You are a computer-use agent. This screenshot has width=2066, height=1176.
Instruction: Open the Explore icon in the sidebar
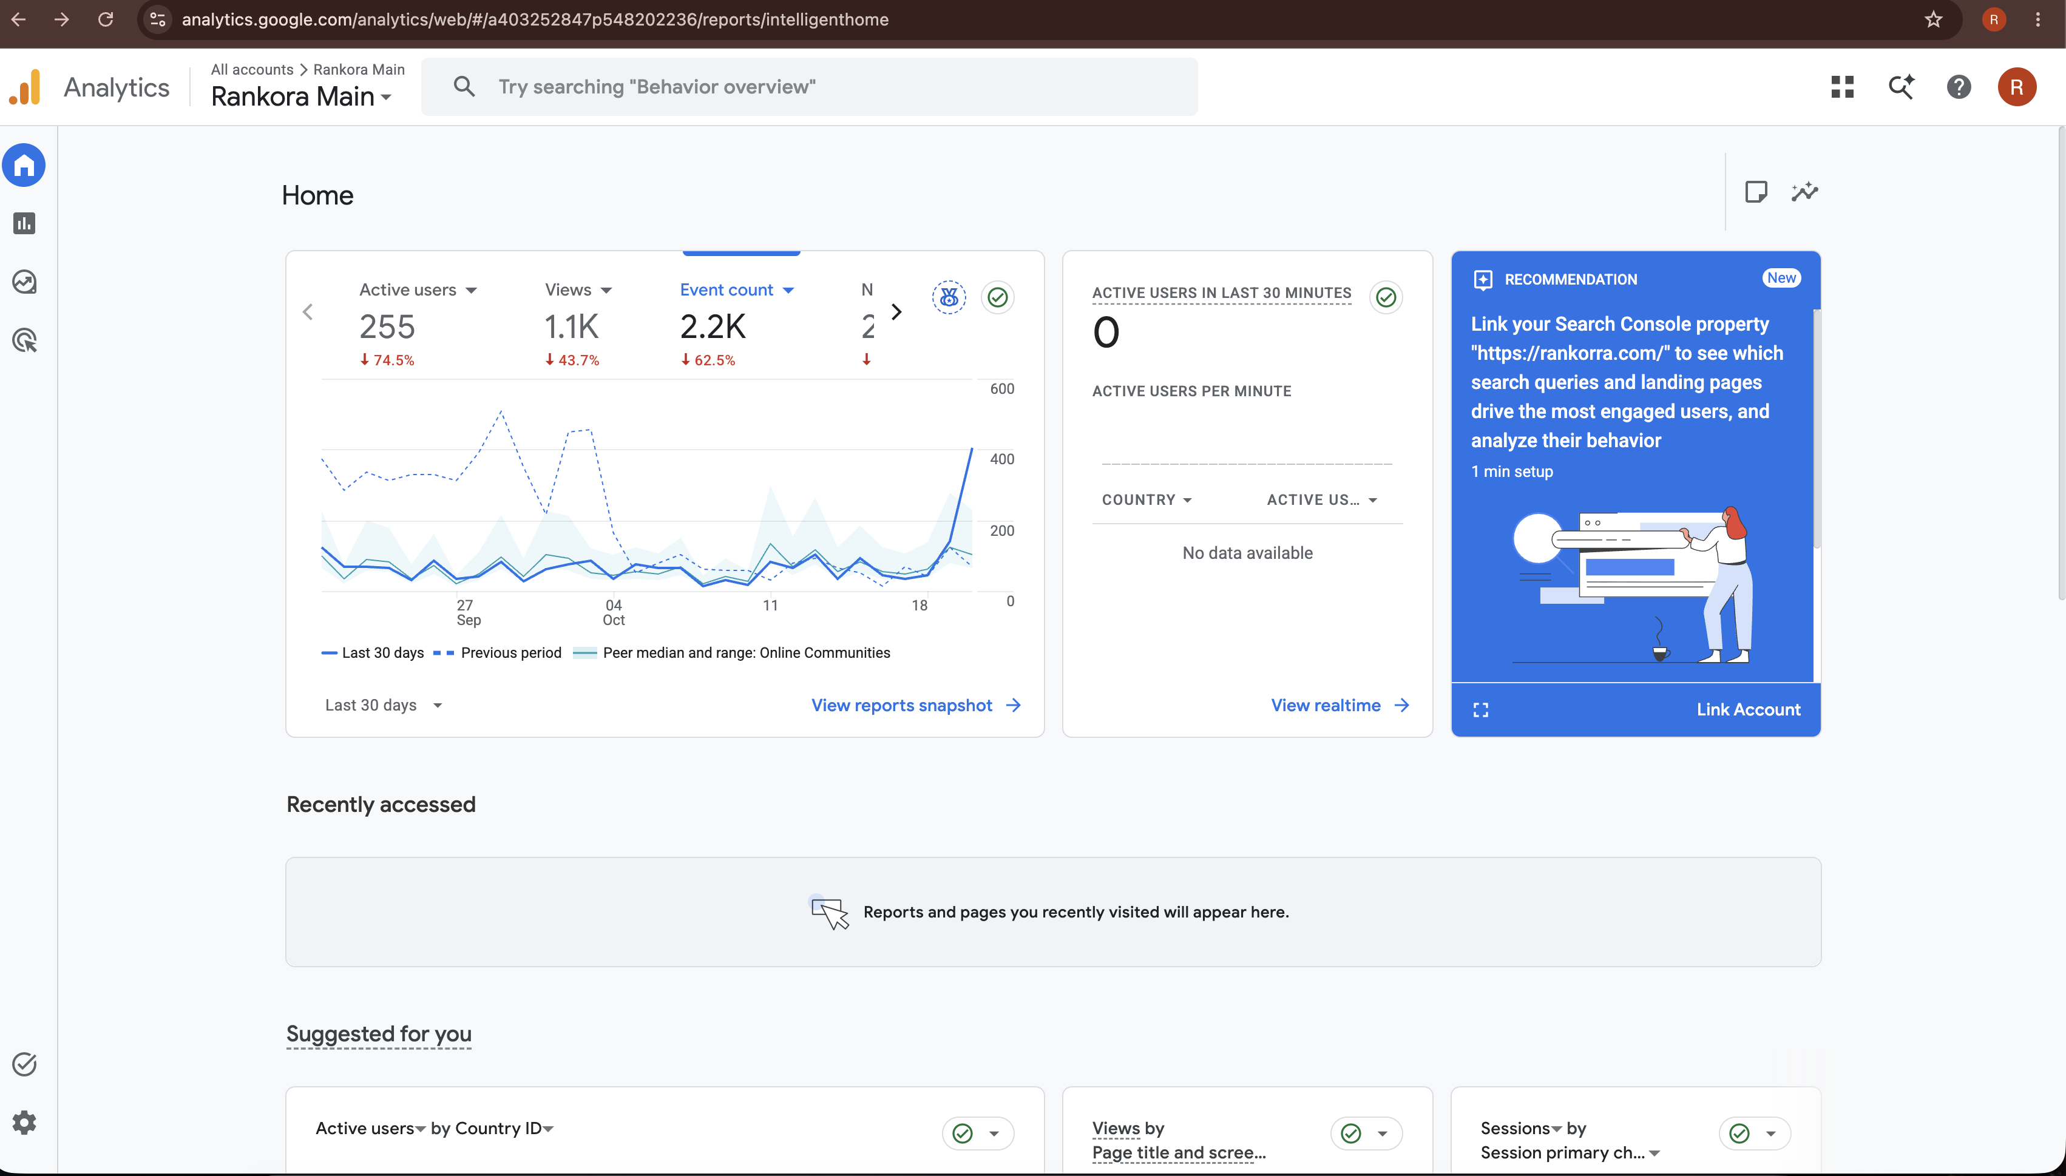[x=24, y=282]
